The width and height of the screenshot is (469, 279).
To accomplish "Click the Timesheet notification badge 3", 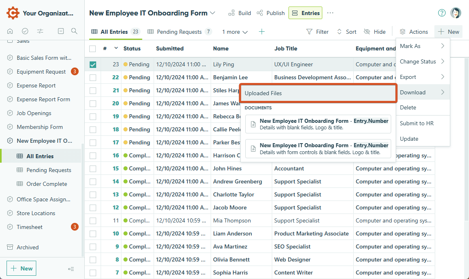I will [x=75, y=227].
